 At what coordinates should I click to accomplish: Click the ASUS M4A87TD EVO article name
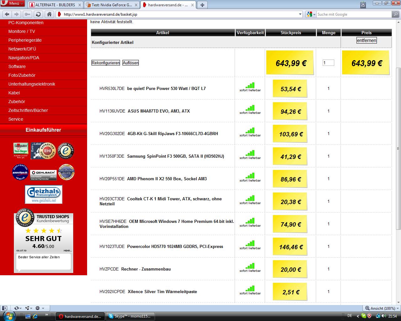(x=159, y=111)
